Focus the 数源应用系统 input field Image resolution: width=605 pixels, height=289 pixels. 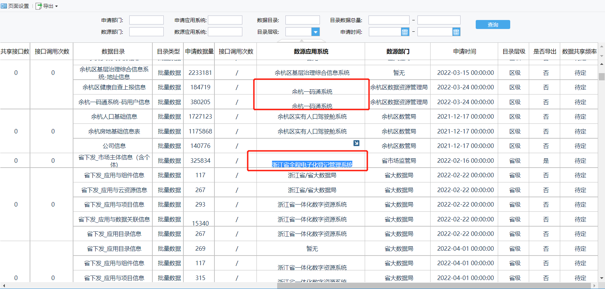(x=225, y=32)
